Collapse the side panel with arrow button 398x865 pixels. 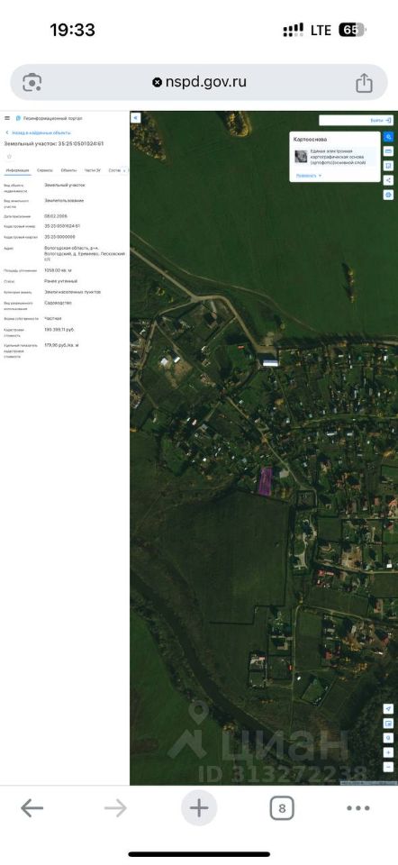(136, 117)
